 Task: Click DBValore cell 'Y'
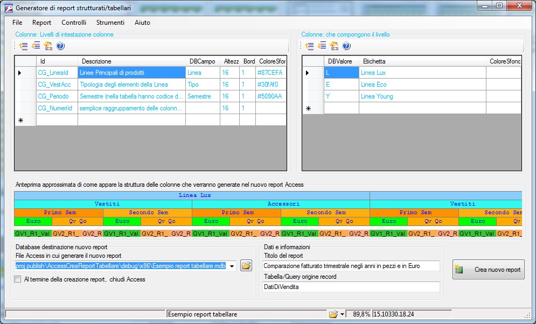[x=342, y=96]
